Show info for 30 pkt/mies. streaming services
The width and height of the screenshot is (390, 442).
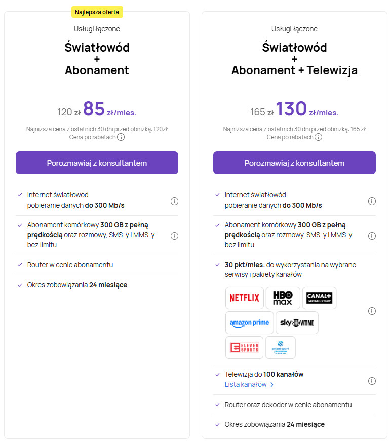[x=372, y=311]
